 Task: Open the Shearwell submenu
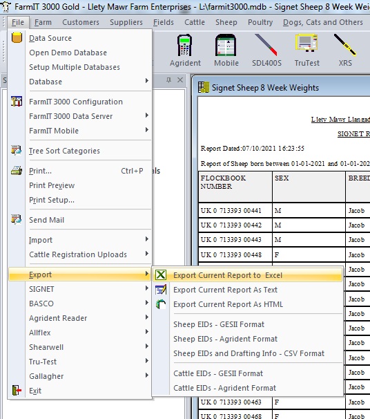click(x=80, y=347)
